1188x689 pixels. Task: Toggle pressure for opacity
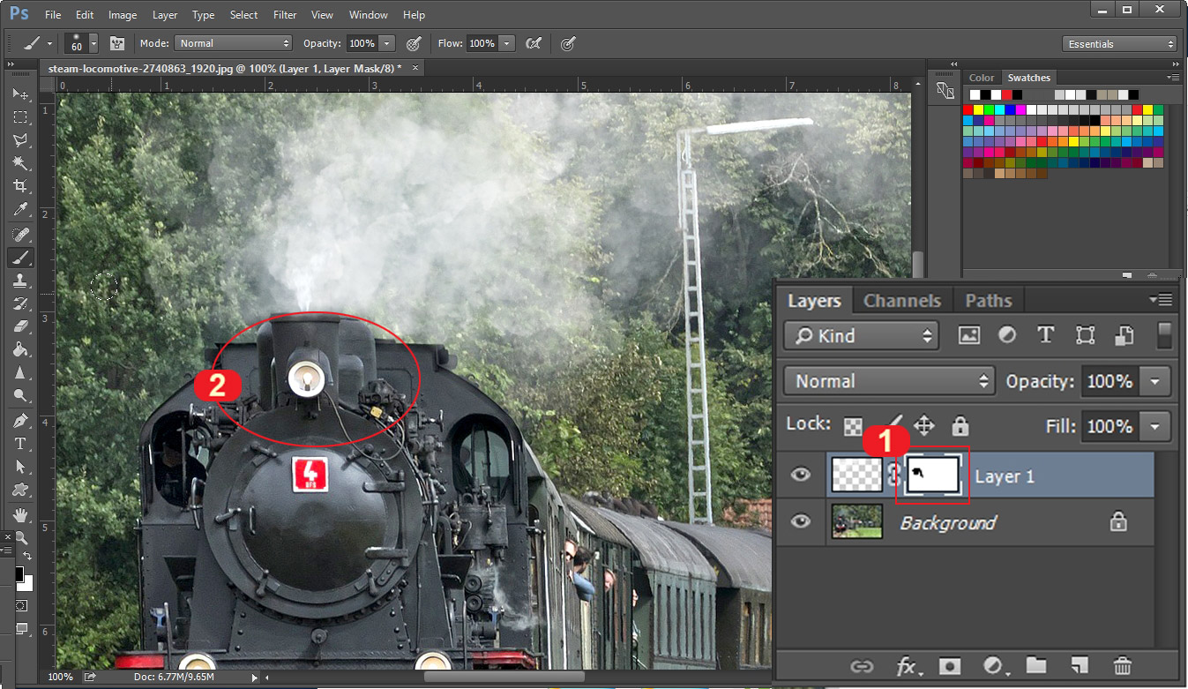(x=414, y=43)
